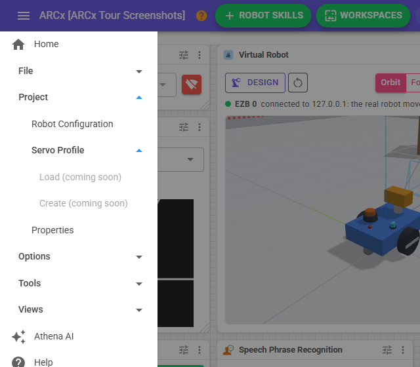This screenshot has width=420, height=367.
Task: Click the ROBOT SKILLS button
Action: tap(263, 16)
